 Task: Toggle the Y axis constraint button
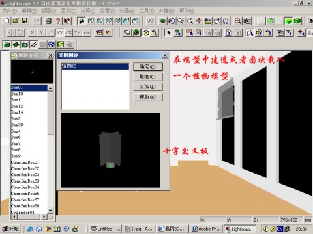(41, 32)
